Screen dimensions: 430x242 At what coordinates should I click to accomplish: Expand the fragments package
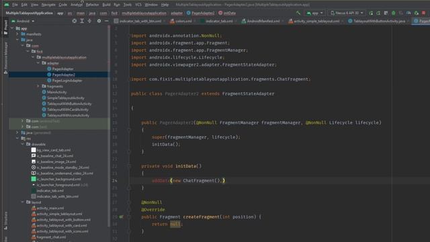pyautogui.click(x=38, y=86)
